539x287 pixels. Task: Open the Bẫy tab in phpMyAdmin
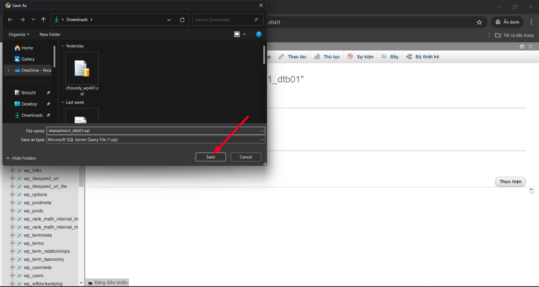click(390, 57)
